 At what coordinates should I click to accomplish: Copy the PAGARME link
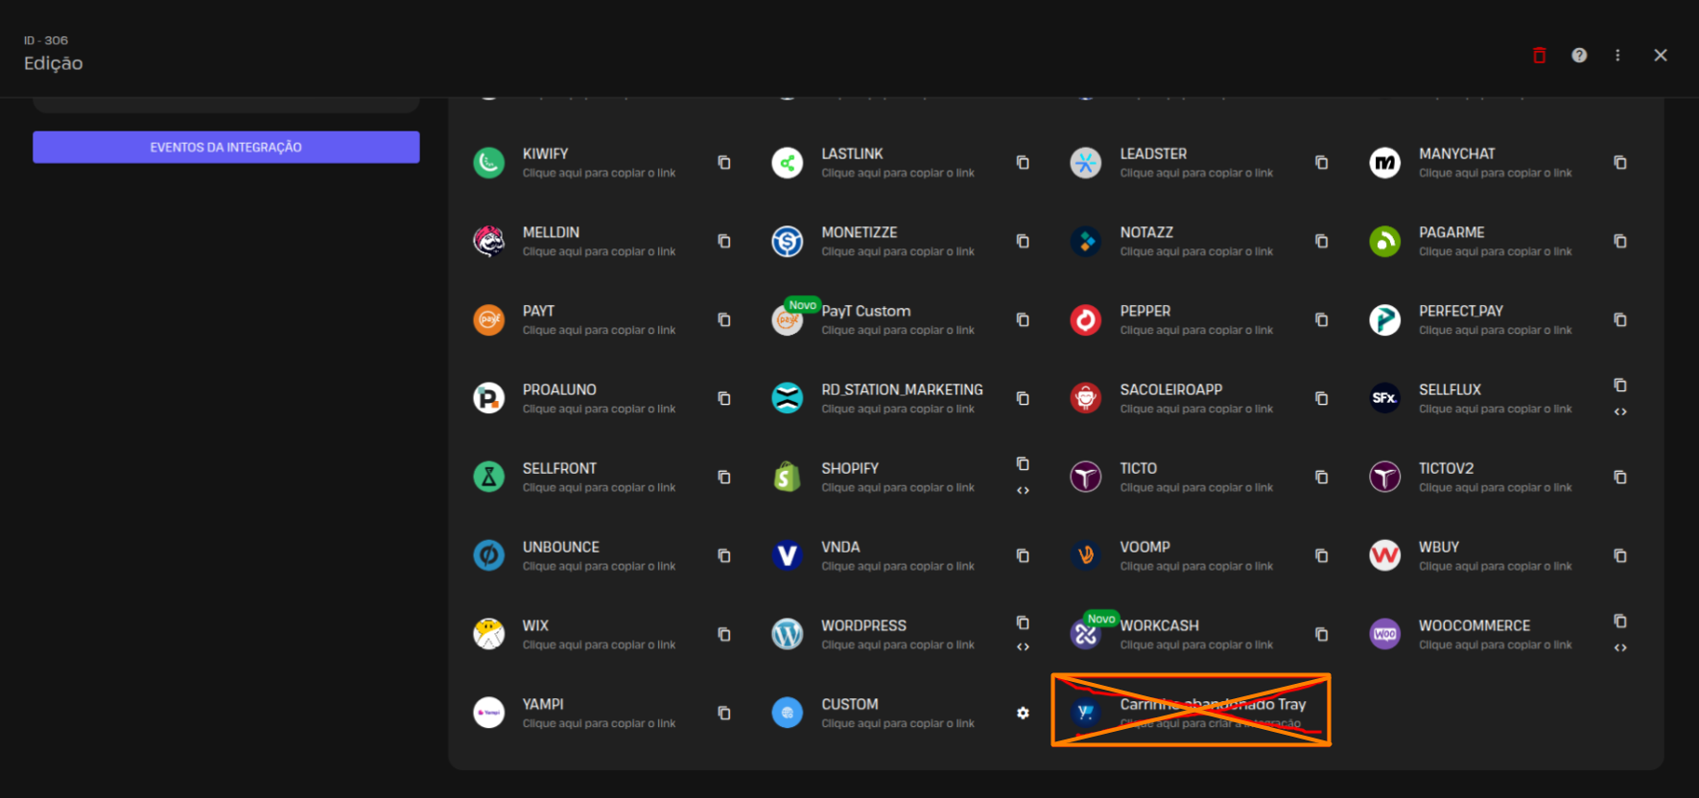pyautogui.click(x=1620, y=242)
